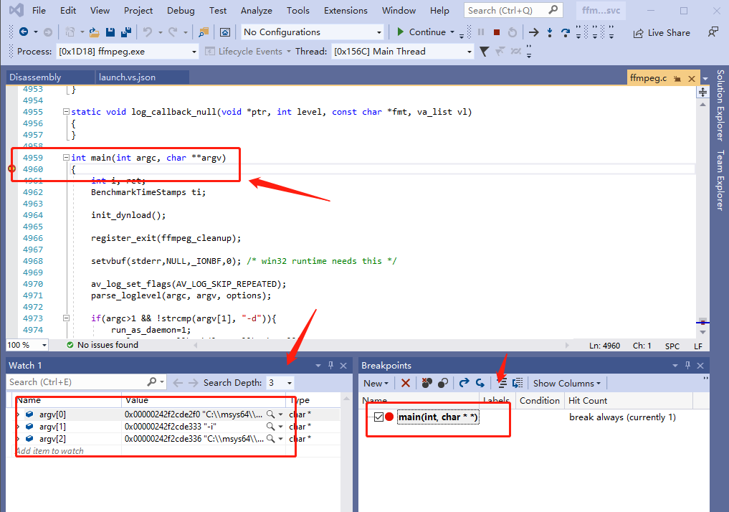Open the New breakpoint dropdown

[376, 383]
